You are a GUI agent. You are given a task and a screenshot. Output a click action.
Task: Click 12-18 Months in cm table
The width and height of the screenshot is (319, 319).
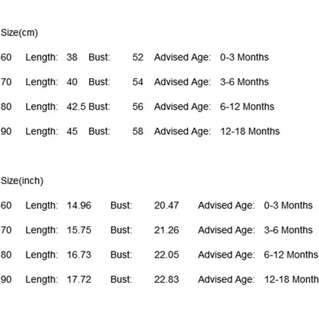click(250, 131)
